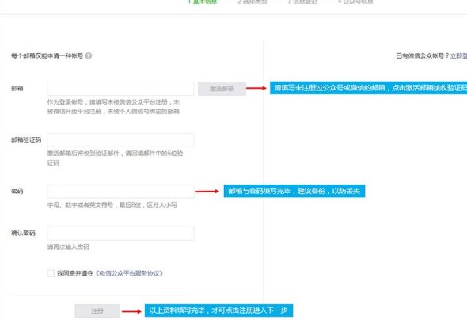The height and width of the screenshot is (320, 467).
Task: Click the 激活邮箱 button
Action: [x=222, y=89]
